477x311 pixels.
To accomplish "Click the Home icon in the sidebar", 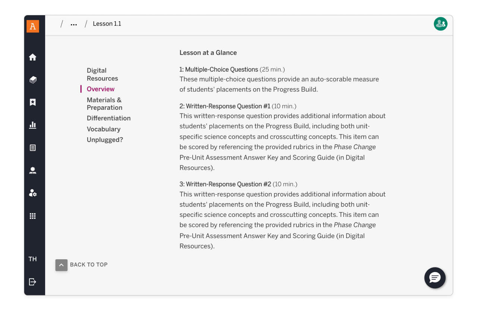I will (33, 57).
